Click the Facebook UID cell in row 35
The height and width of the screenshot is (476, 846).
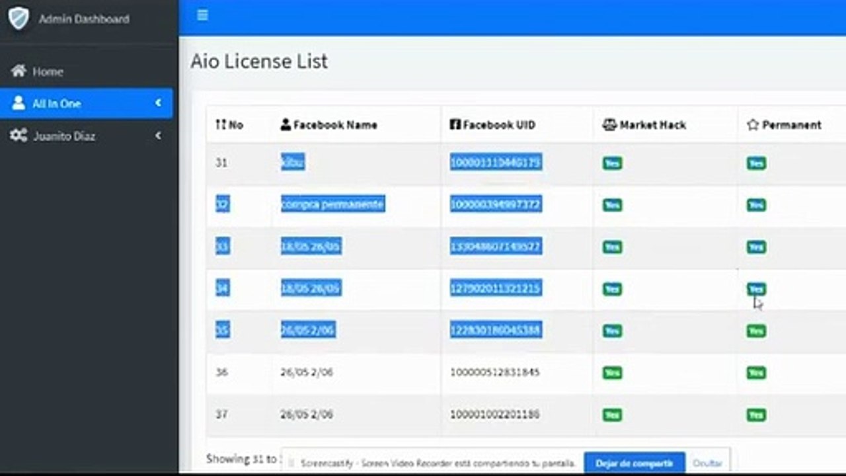coord(496,330)
